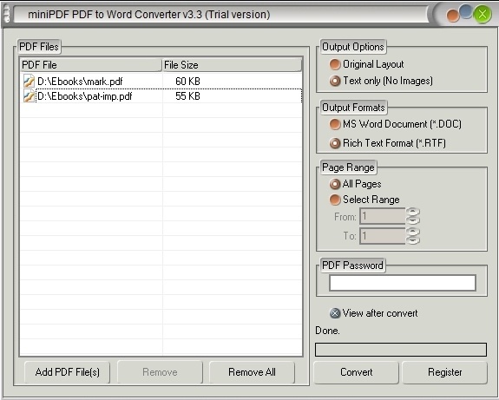Increase the To page value
The width and height of the screenshot is (499, 400).
[x=413, y=232]
